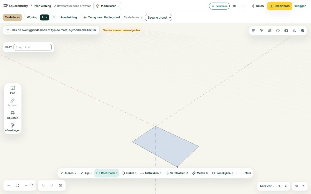Click the side panel layout icon
Screen dimensions: 311x194
[286, 31]
